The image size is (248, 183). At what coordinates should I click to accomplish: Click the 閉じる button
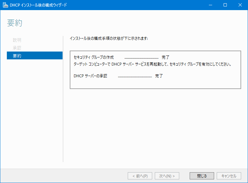[202, 176]
